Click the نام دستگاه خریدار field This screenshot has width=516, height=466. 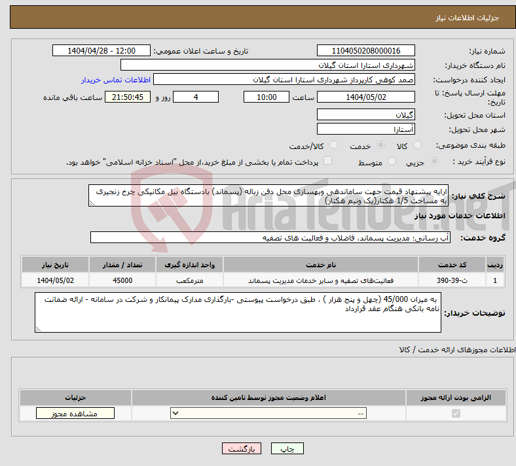268,65
